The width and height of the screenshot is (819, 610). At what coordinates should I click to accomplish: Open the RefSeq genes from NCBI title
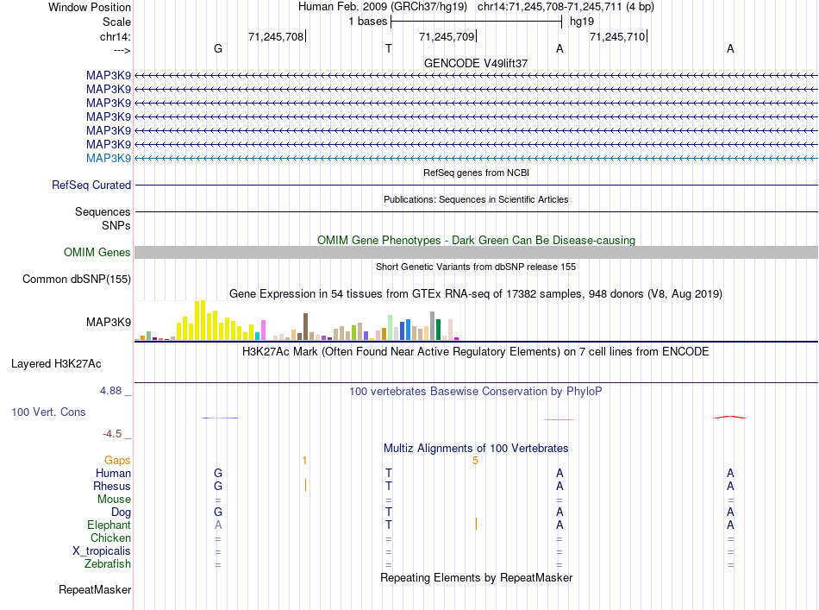[x=476, y=173]
